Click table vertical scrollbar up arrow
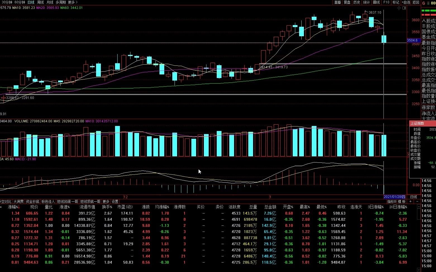This screenshot has width=436, height=272. (419, 207)
